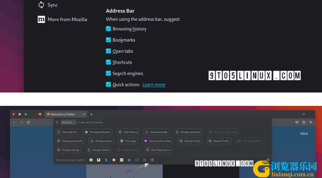Click the Restart Firefox quick action

click(219, 141)
